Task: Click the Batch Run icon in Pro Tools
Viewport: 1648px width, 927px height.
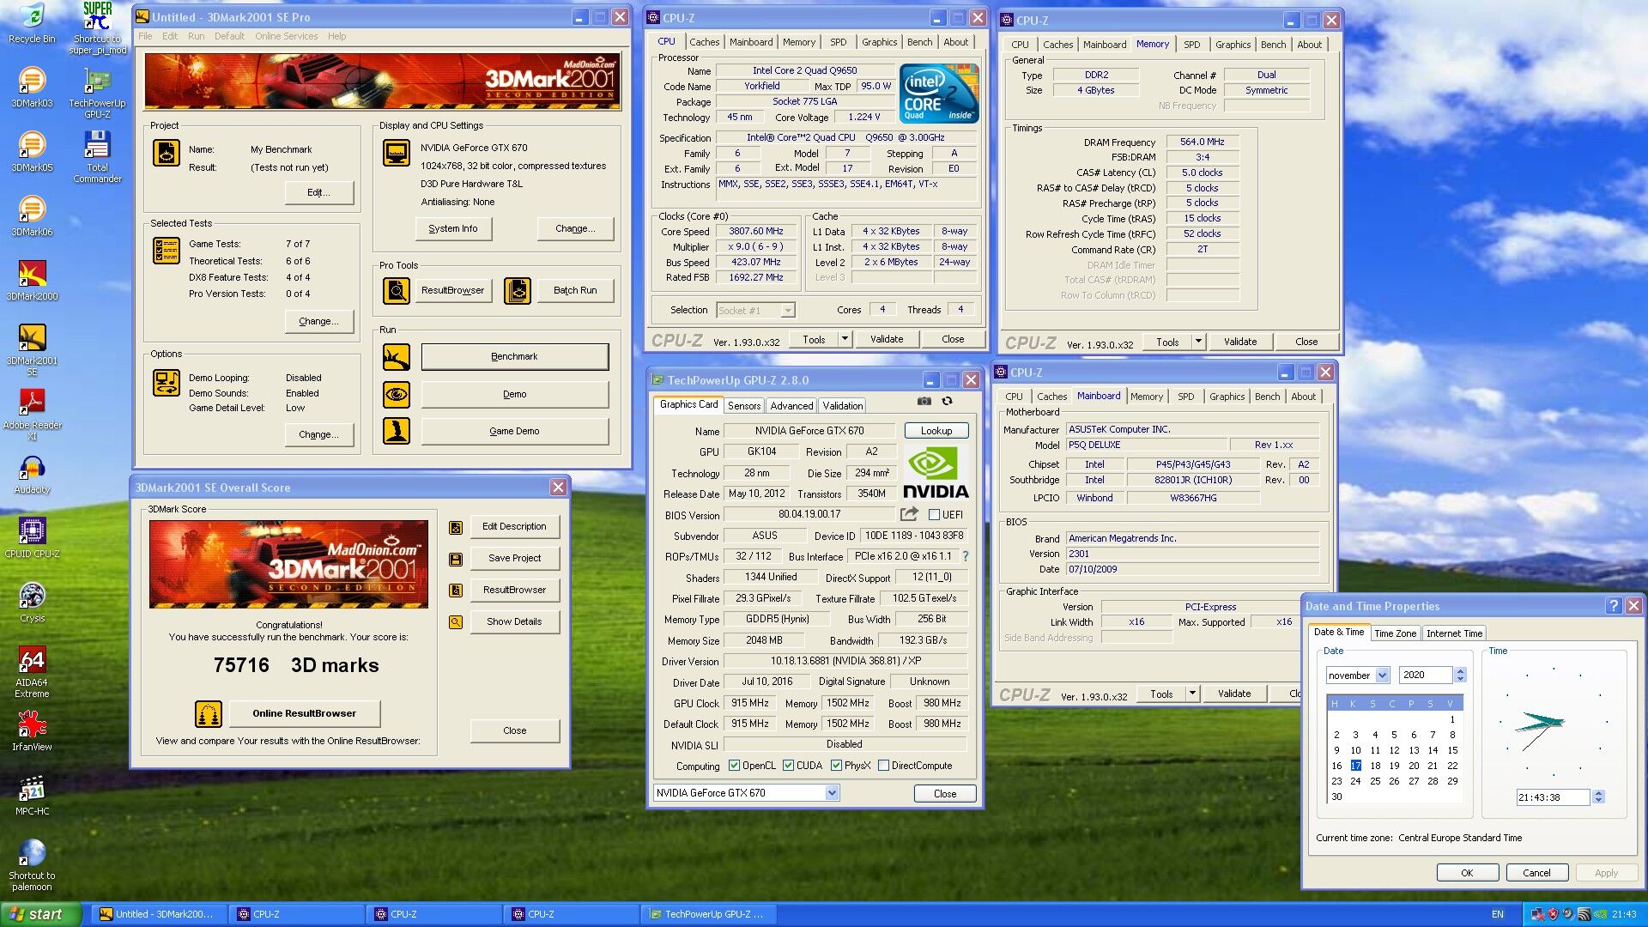Action: tap(517, 291)
